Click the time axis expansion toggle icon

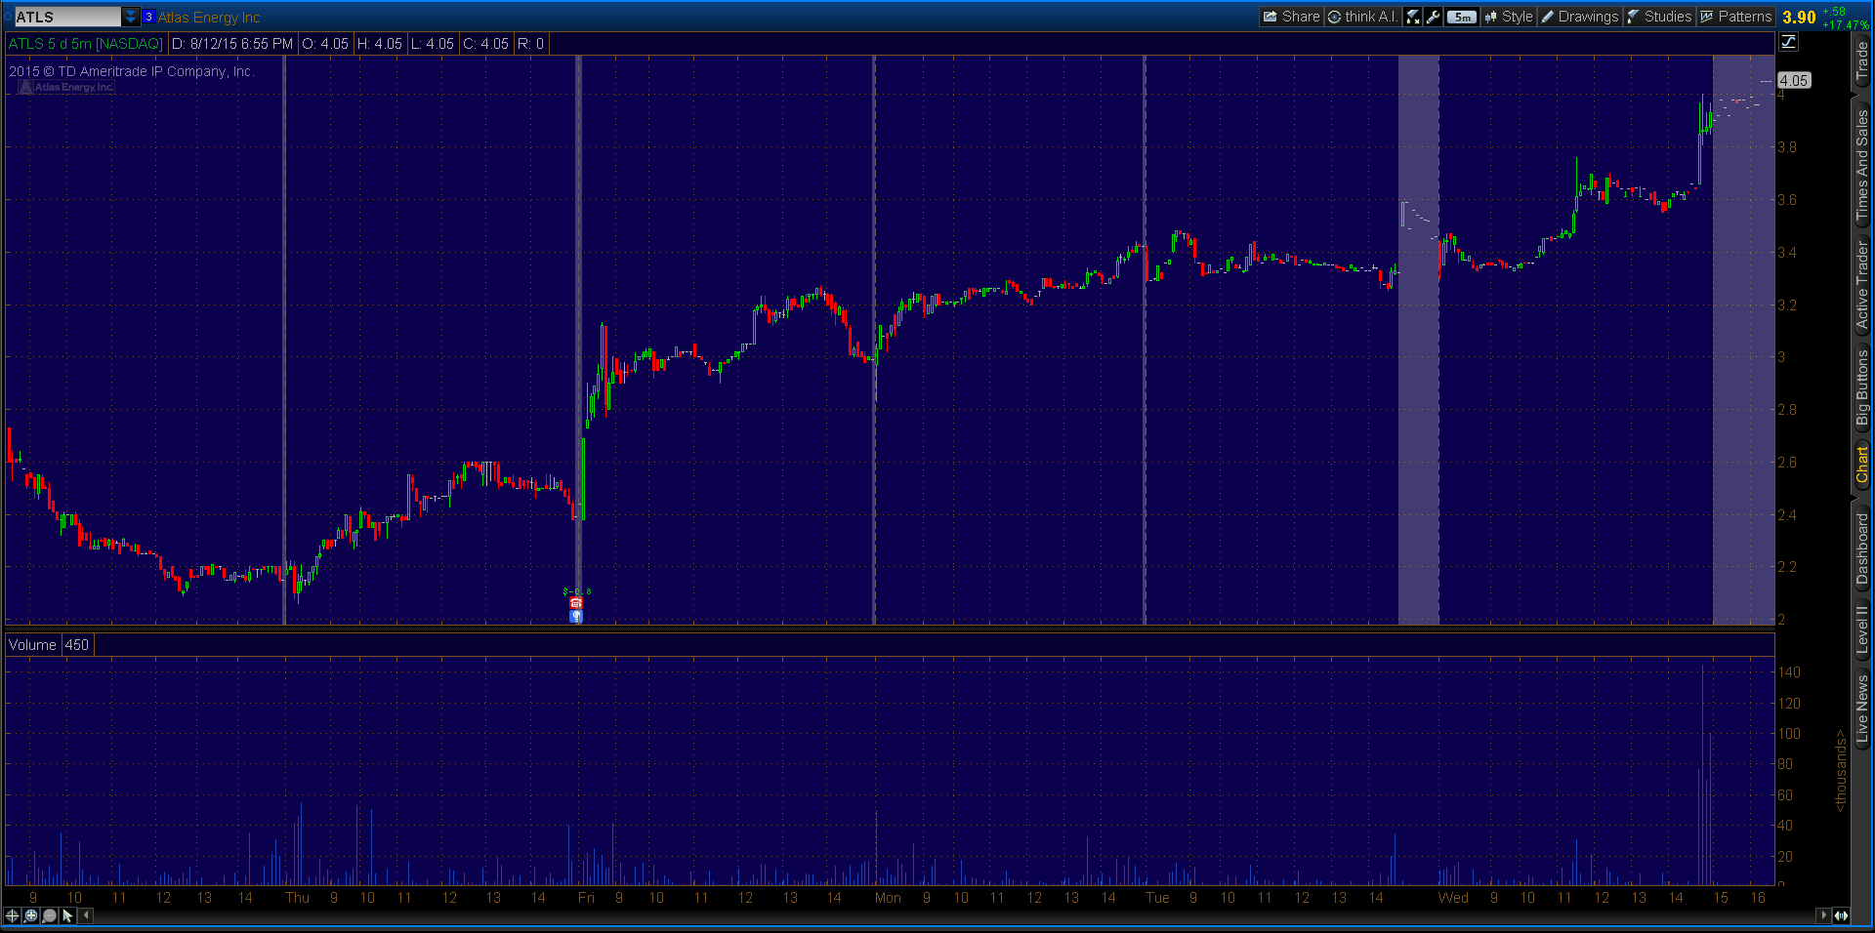(x=1841, y=915)
